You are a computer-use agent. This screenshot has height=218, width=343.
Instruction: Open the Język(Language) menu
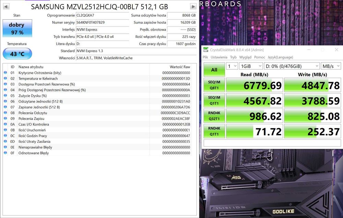(280, 57)
